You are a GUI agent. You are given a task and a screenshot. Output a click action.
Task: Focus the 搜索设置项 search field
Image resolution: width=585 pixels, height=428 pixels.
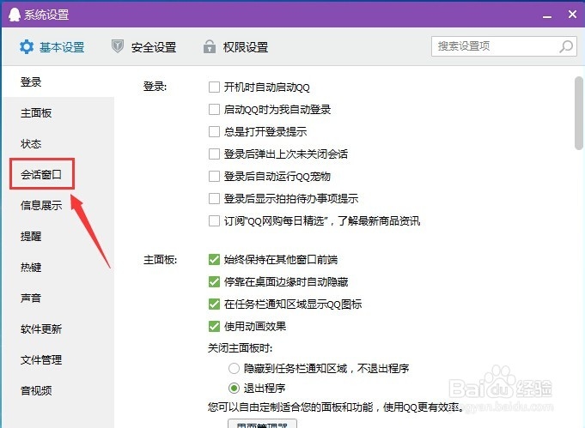[504, 46]
